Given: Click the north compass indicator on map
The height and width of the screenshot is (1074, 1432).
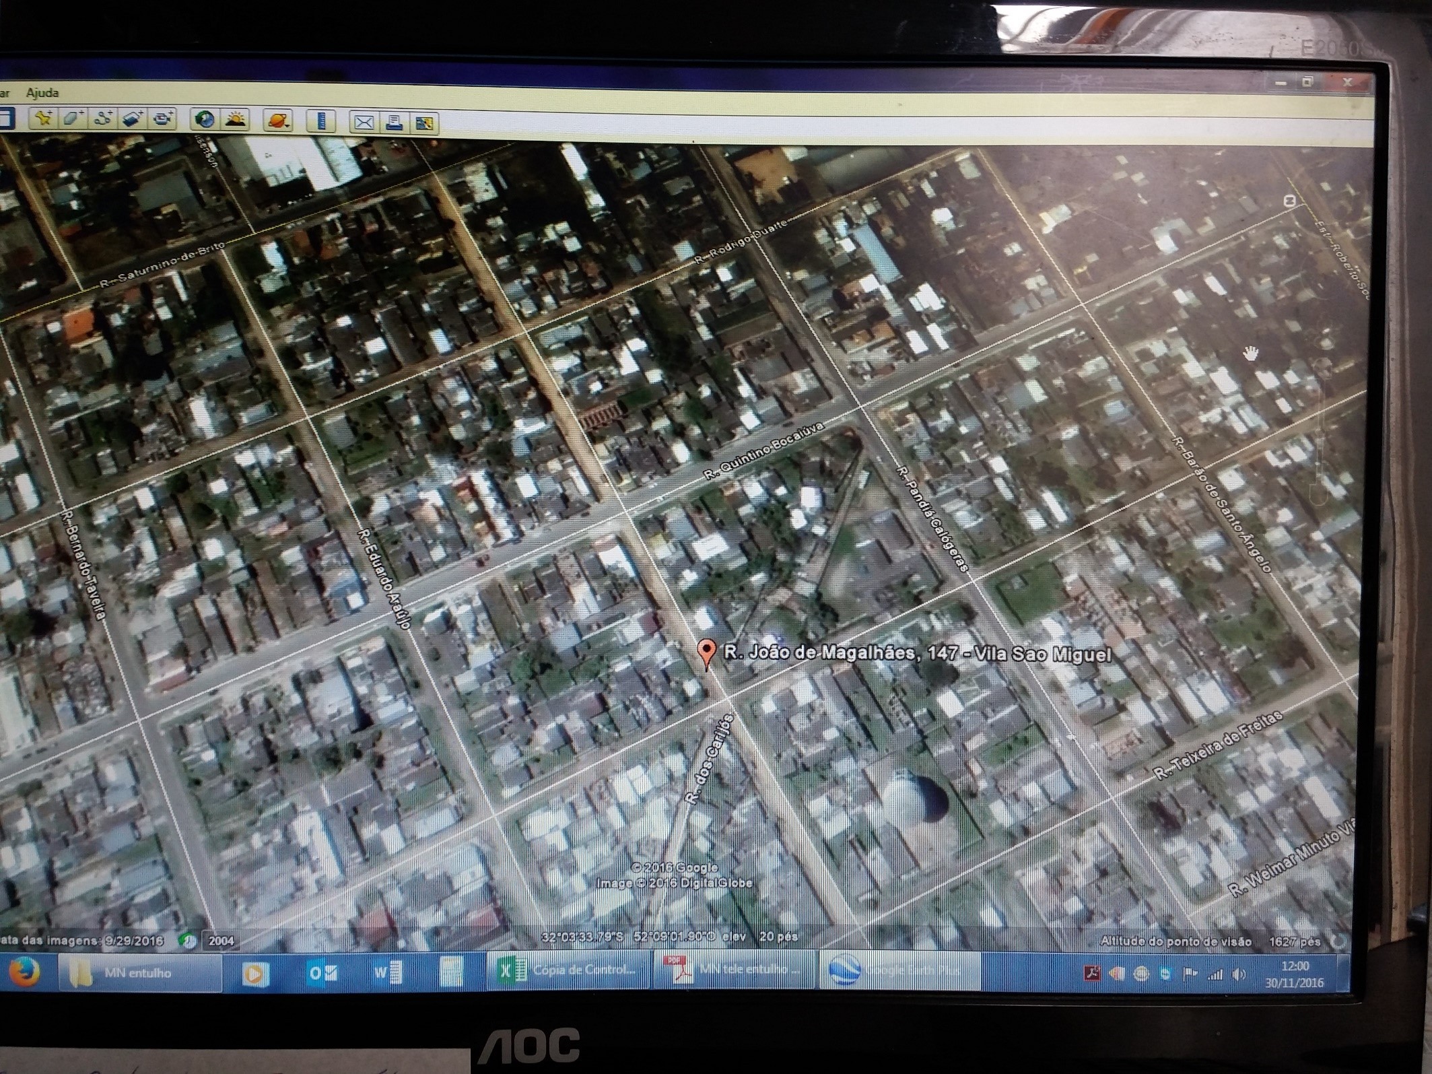Looking at the screenshot, I should (1290, 201).
